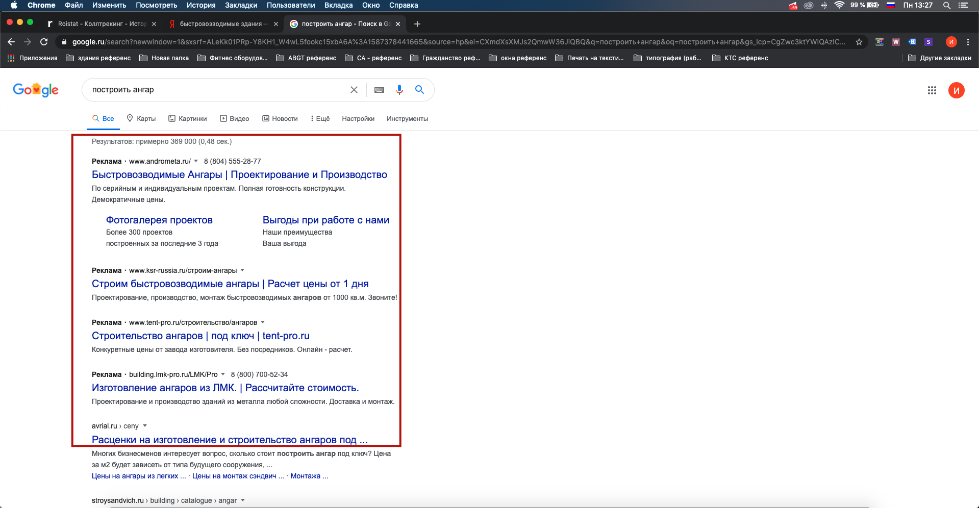The height and width of the screenshot is (508, 979).
Task: Click Настройки under the search box
Action: pos(358,119)
